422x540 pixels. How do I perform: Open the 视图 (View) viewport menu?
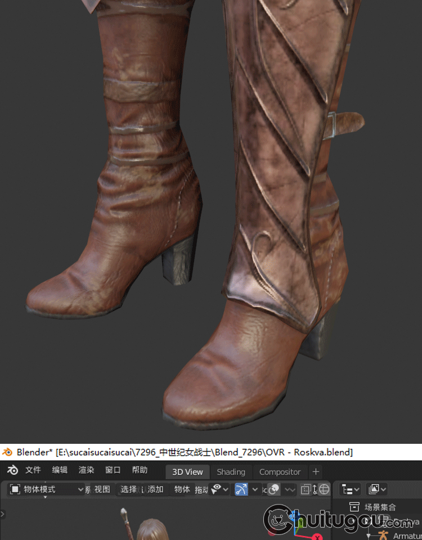point(102,489)
